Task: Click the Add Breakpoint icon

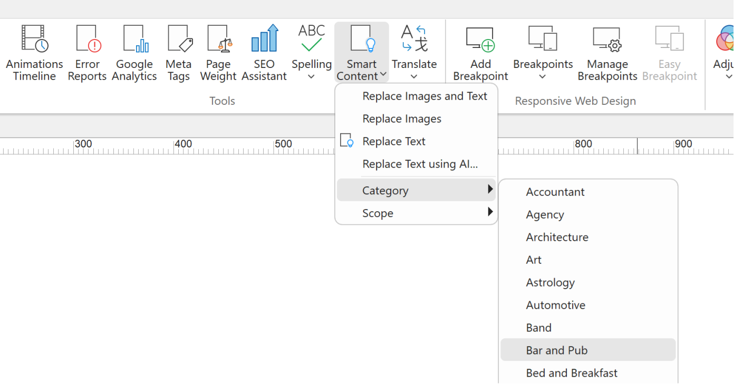Action: (480, 53)
